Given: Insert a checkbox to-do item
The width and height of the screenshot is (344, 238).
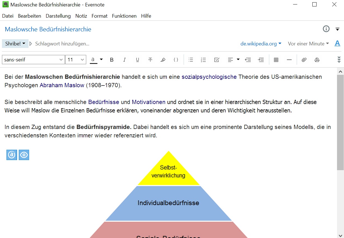Looking at the screenshot, I should tap(216, 60).
